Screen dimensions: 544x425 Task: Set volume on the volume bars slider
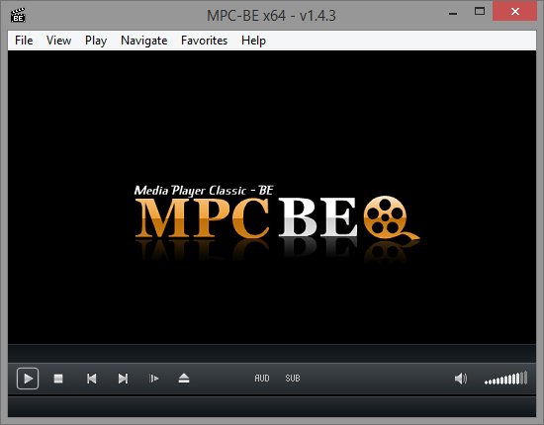505,379
